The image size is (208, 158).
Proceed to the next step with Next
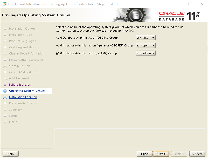(161, 154)
